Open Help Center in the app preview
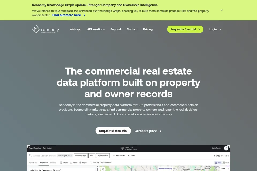The height and width of the screenshot is (171, 257). pos(217,148)
